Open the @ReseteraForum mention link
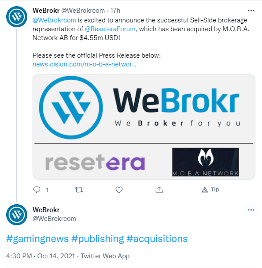The height and width of the screenshot is (268, 262). (x=110, y=29)
